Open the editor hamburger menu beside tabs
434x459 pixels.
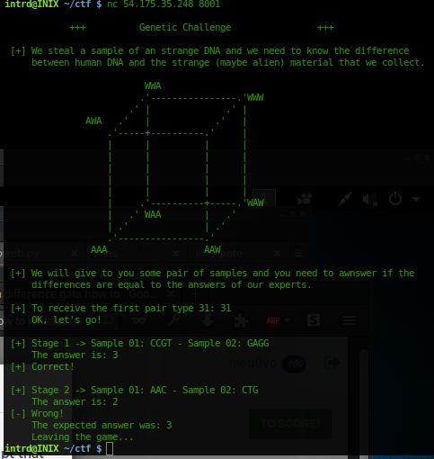pyautogui.click(x=298, y=254)
